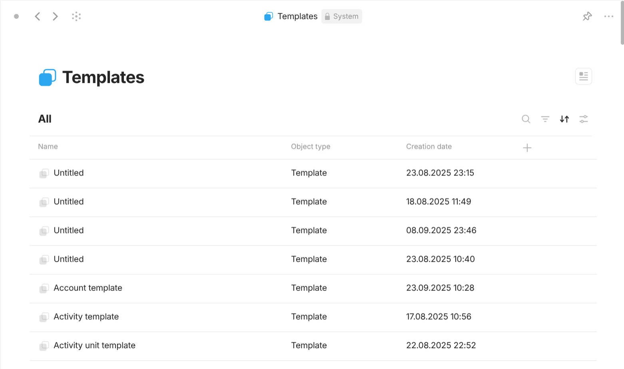Click the blue Templates icon beside title
The height and width of the screenshot is (369, 624).
(x=47, y=78)
